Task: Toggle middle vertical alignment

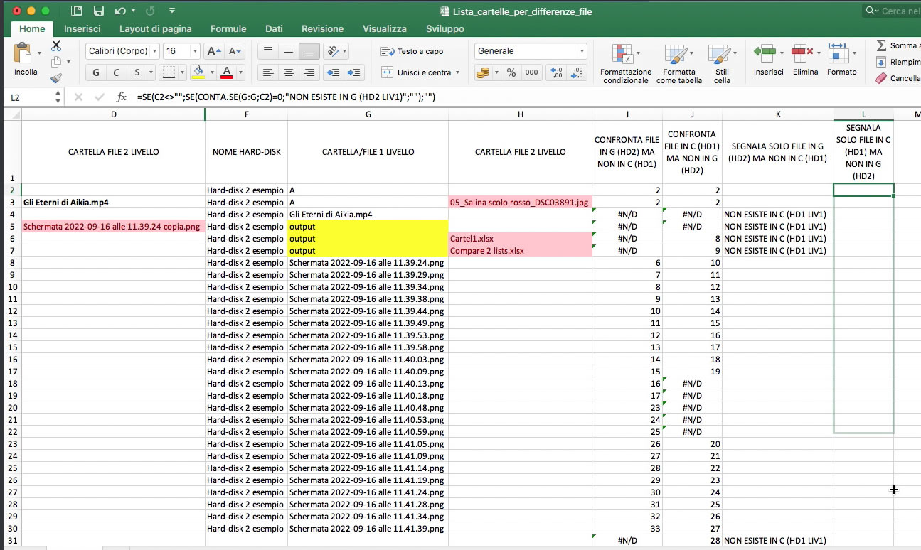Action: tap(288, 51)
